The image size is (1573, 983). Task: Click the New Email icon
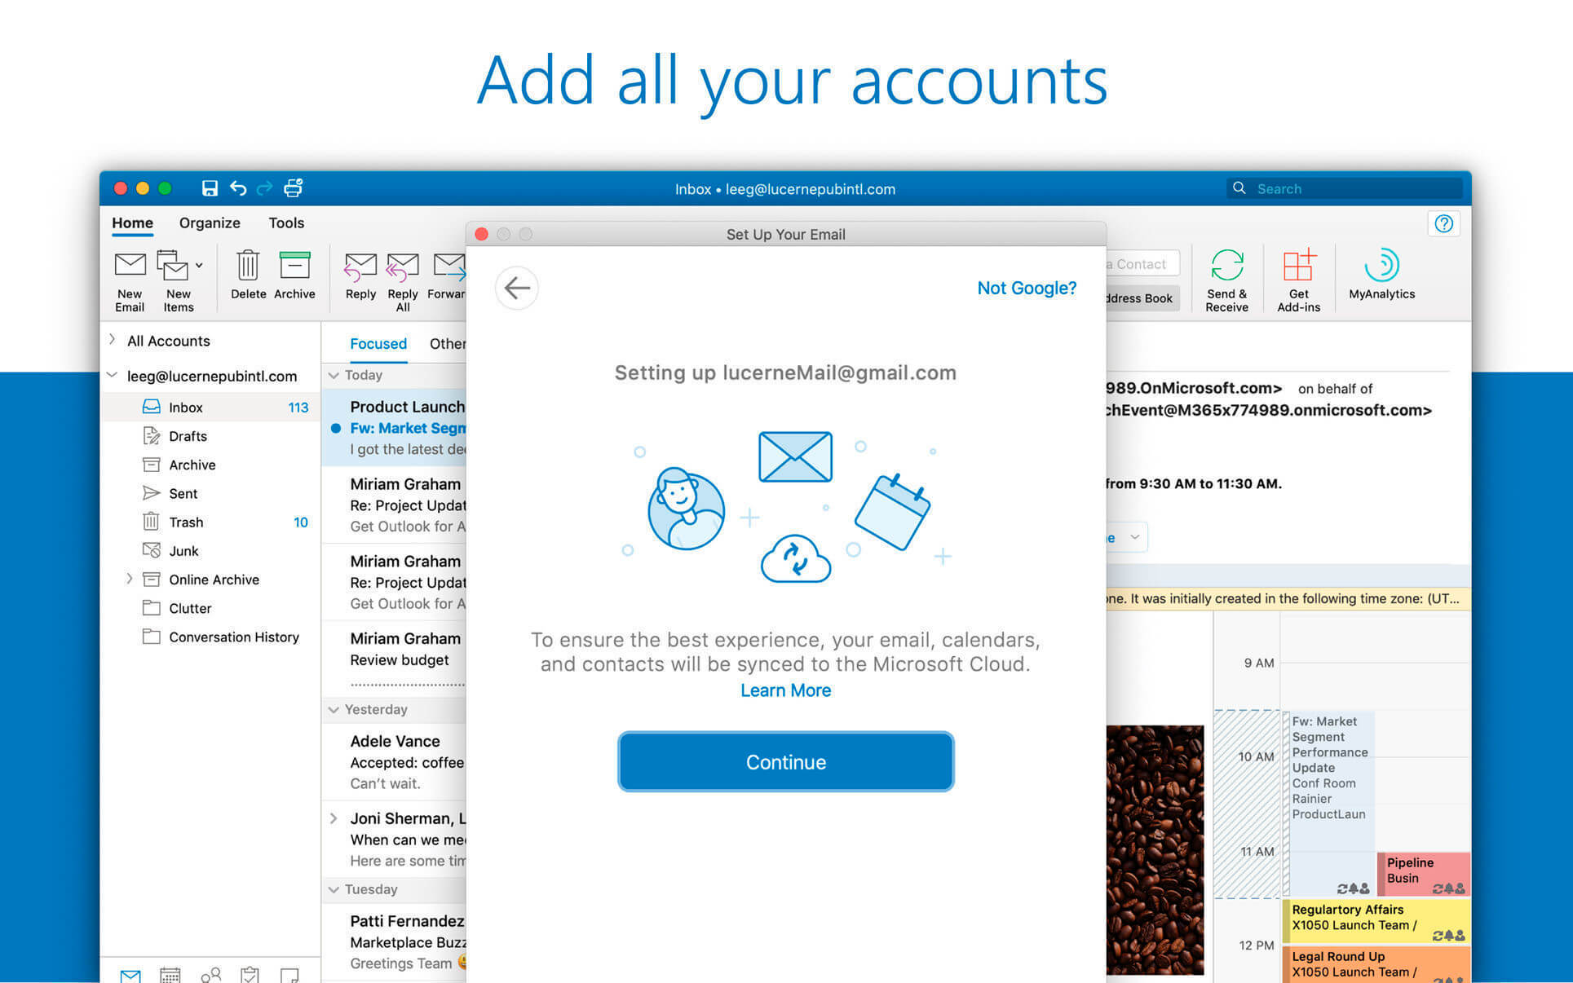click(x=130, y=266)
